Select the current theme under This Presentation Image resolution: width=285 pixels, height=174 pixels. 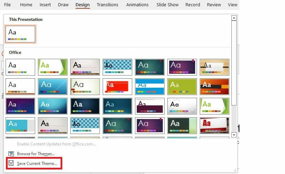pos(21,34)
